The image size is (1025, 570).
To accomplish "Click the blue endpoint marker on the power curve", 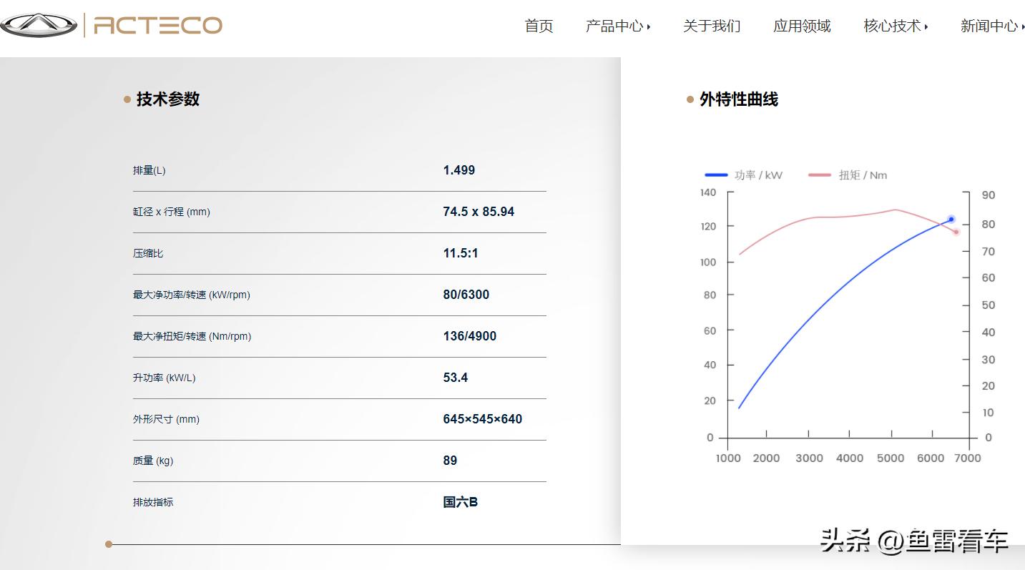I will (950, 220).
